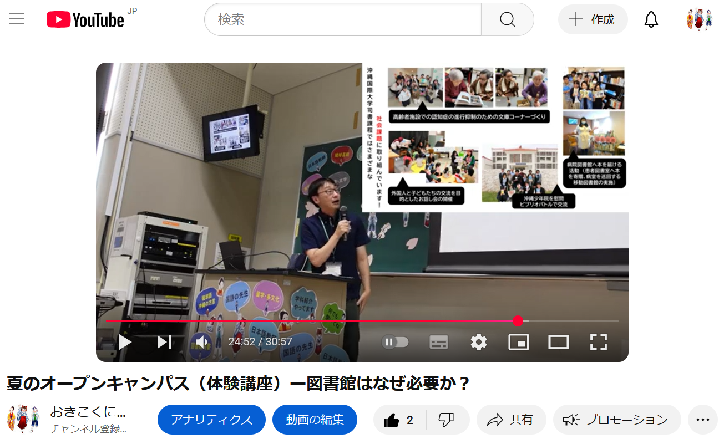Toggle the autoplay switch
This screenshot has height=444, width=724.
pos(395,342)
